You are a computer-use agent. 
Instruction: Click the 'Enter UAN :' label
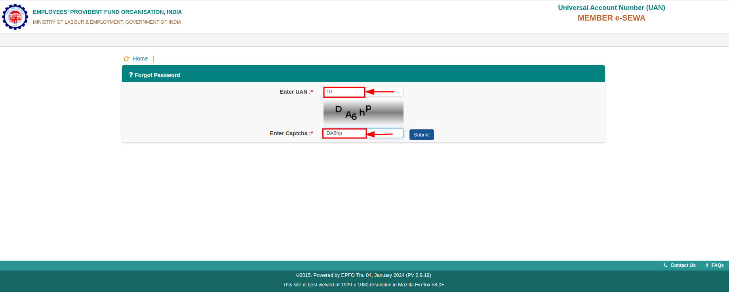(296, 92)
